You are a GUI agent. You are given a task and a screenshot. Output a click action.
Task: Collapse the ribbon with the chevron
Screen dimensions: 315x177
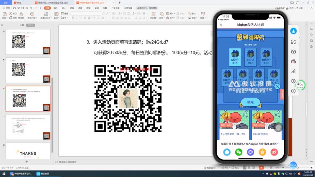(x=312, y=8)
